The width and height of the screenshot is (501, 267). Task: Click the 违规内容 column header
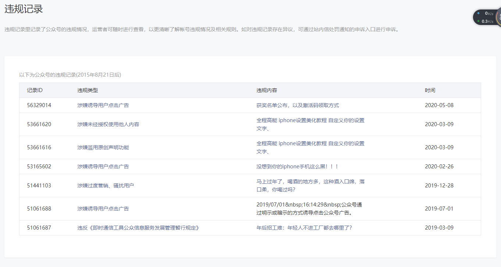[267, 90]
